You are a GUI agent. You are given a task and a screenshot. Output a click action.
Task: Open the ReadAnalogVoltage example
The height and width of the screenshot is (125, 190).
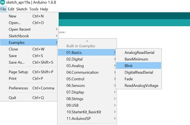coord(139,85)
